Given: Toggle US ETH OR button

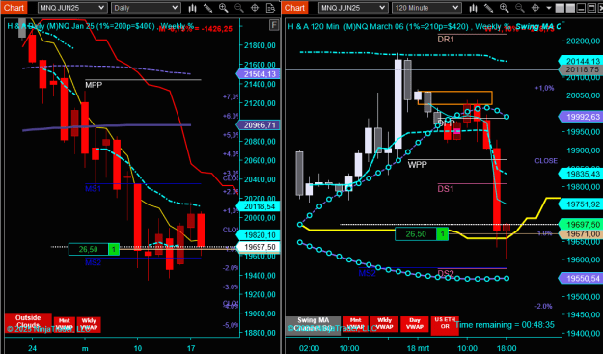Looking at the screenshot, I should point(445,326).
